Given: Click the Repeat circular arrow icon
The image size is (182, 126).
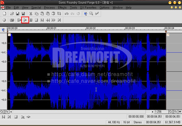Looking at the screenshot, I should (x=78, y=14).
